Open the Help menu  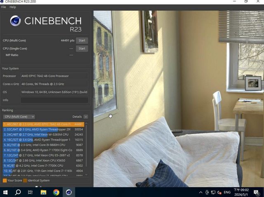point(13,7)
